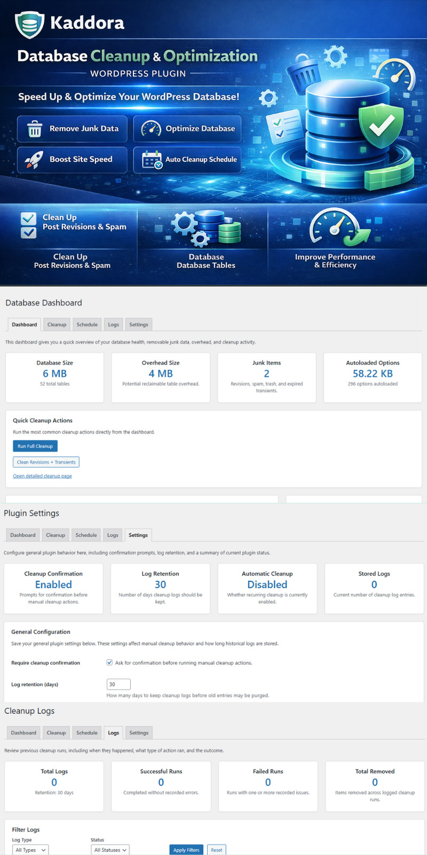
Task: Click the 6 MB Database Size value
Action: click(55, 374)
